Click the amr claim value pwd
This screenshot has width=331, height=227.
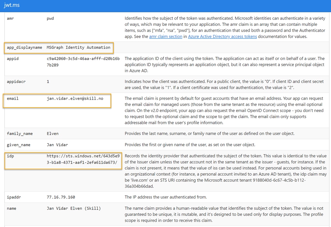tap(50, 18)
